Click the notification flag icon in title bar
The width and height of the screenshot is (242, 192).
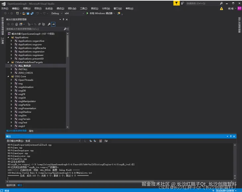(x=176, y=3)
